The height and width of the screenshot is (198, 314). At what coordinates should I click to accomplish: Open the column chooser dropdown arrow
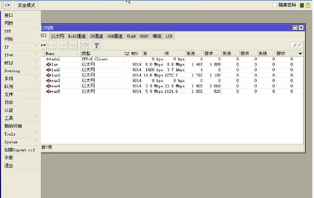click(x=300, y=54)
